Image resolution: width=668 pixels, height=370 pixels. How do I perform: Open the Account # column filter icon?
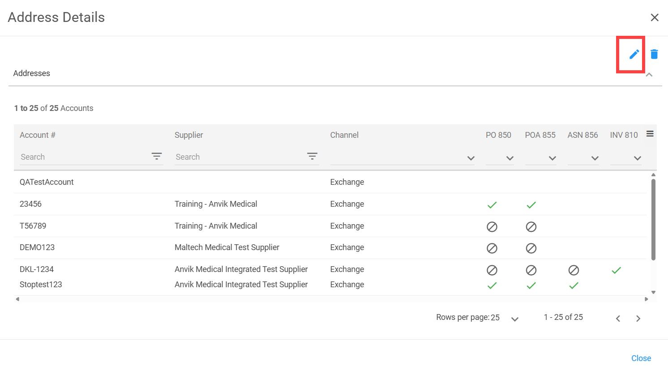(x=156, y=156)
